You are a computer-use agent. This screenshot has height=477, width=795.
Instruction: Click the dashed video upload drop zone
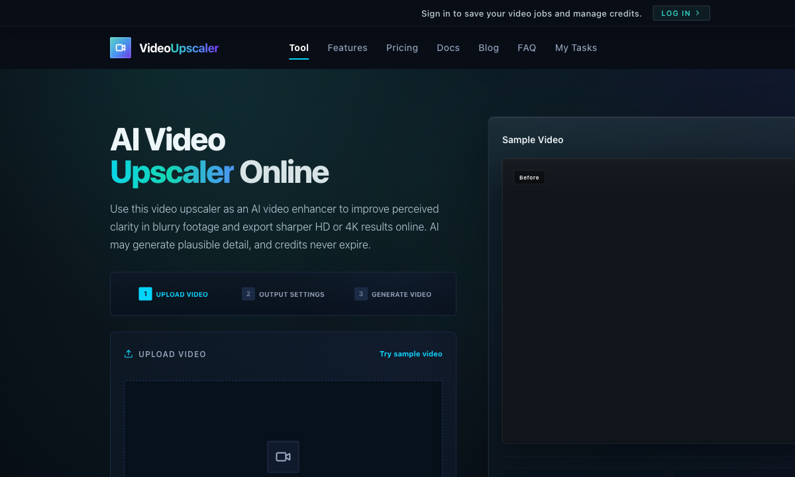(x=283, y=429)
